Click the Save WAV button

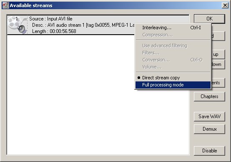click(x=209, y=116)
